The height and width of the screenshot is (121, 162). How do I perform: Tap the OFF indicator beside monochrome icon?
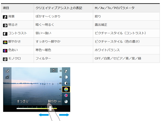pos(60,102)
